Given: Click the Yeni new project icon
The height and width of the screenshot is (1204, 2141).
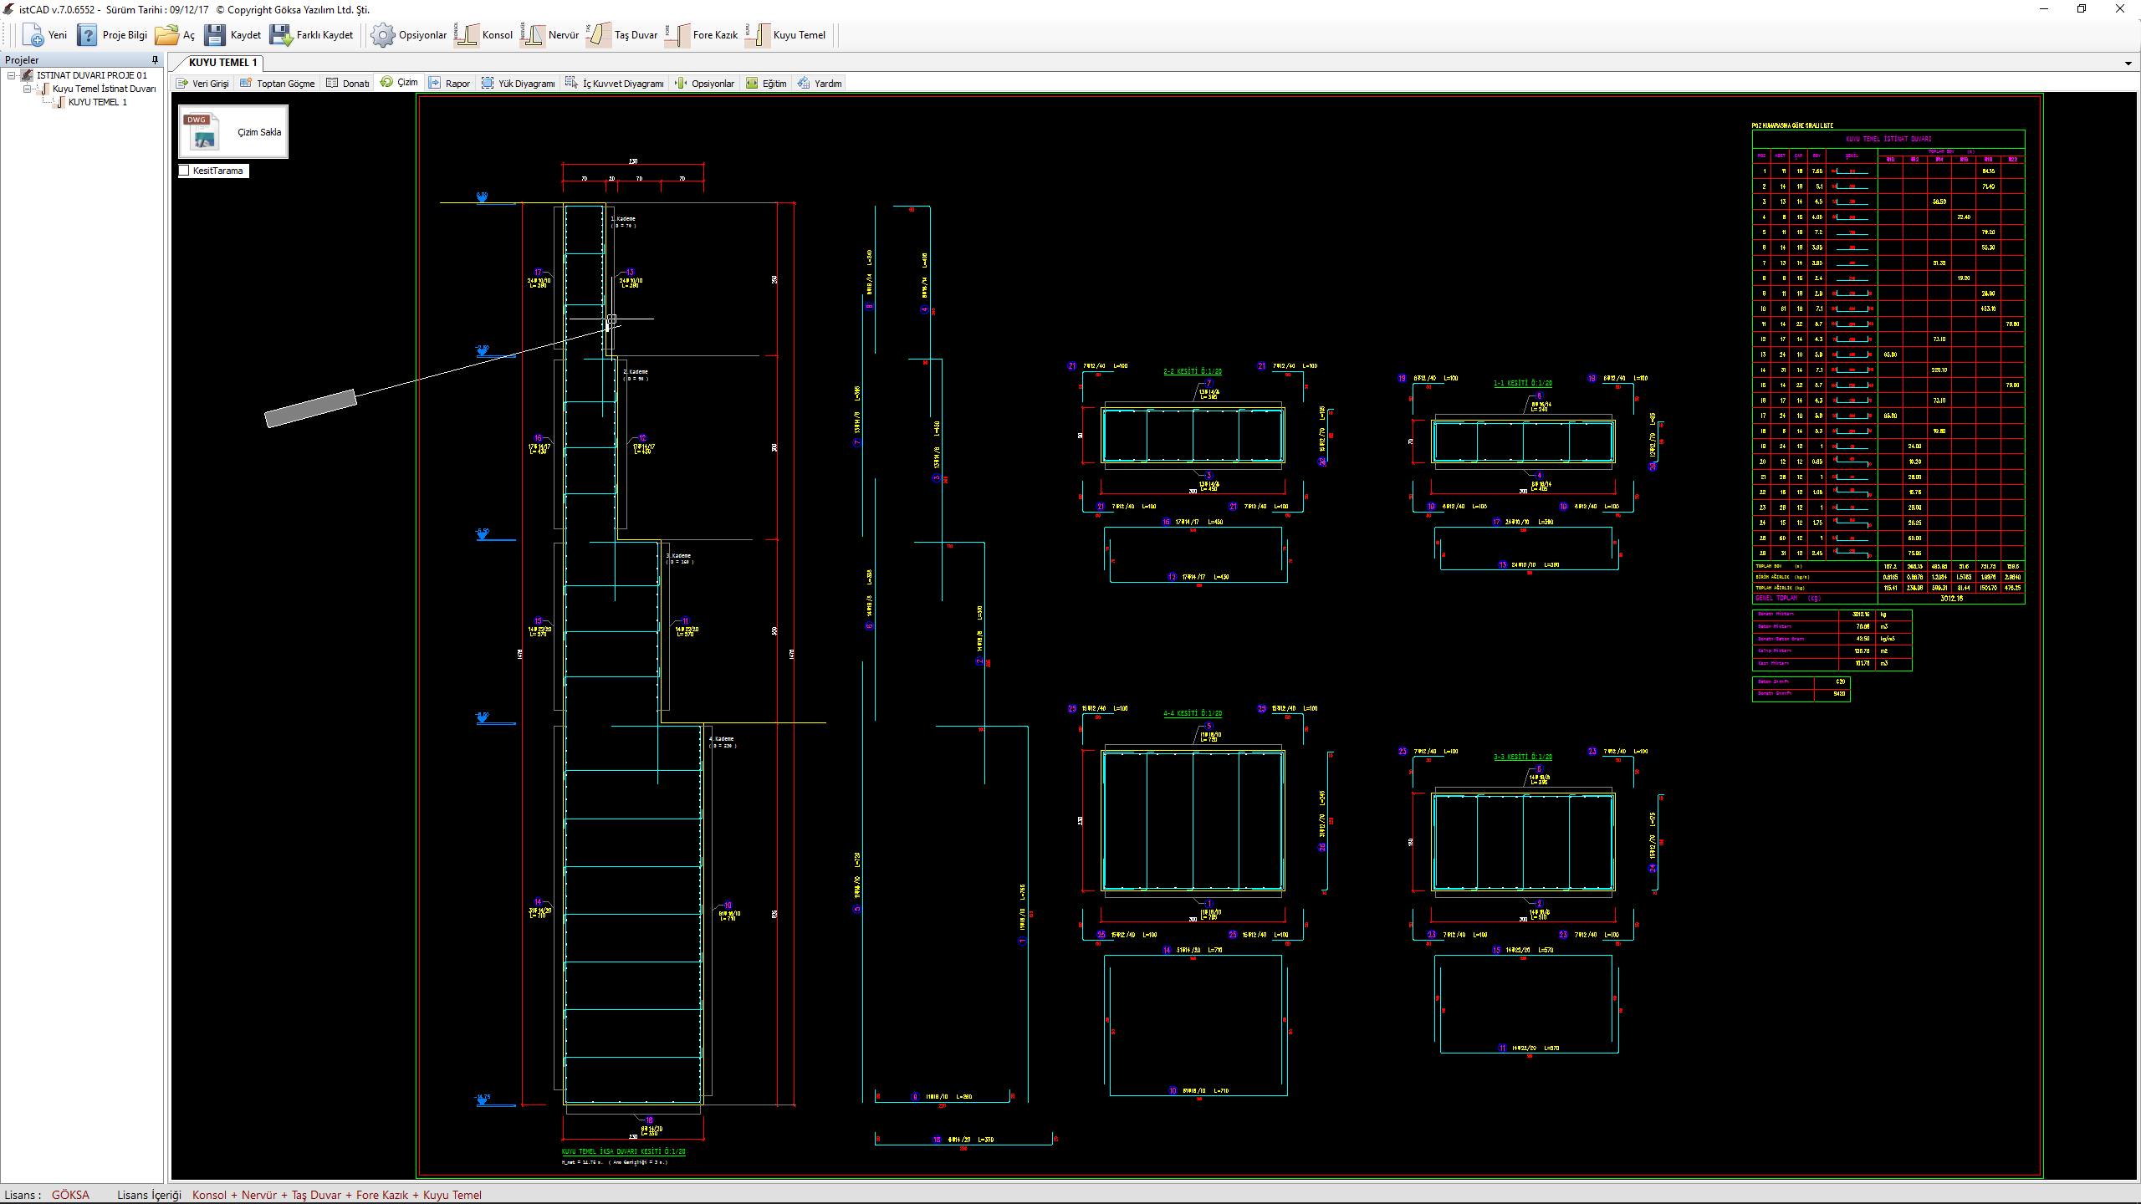Looking at the screenshot, I should [x=34, y=35].
